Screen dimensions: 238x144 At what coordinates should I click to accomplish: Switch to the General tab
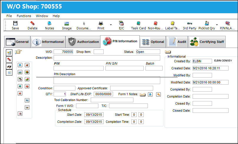click(x=17, y=42)
